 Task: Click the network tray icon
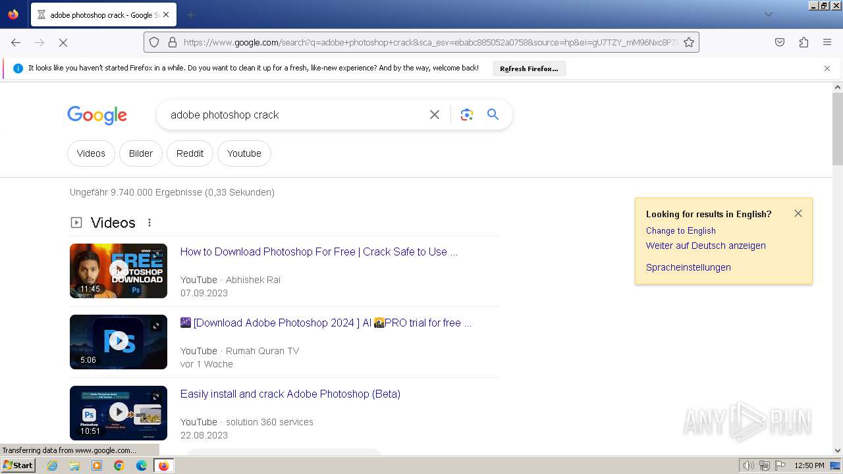[765, 465]
